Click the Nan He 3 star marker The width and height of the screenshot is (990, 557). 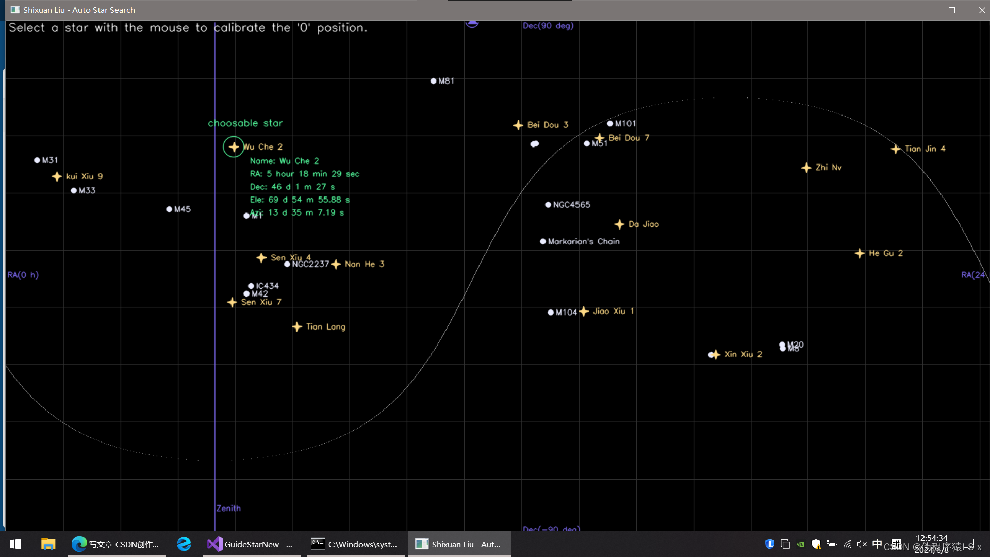click(336, 264)
